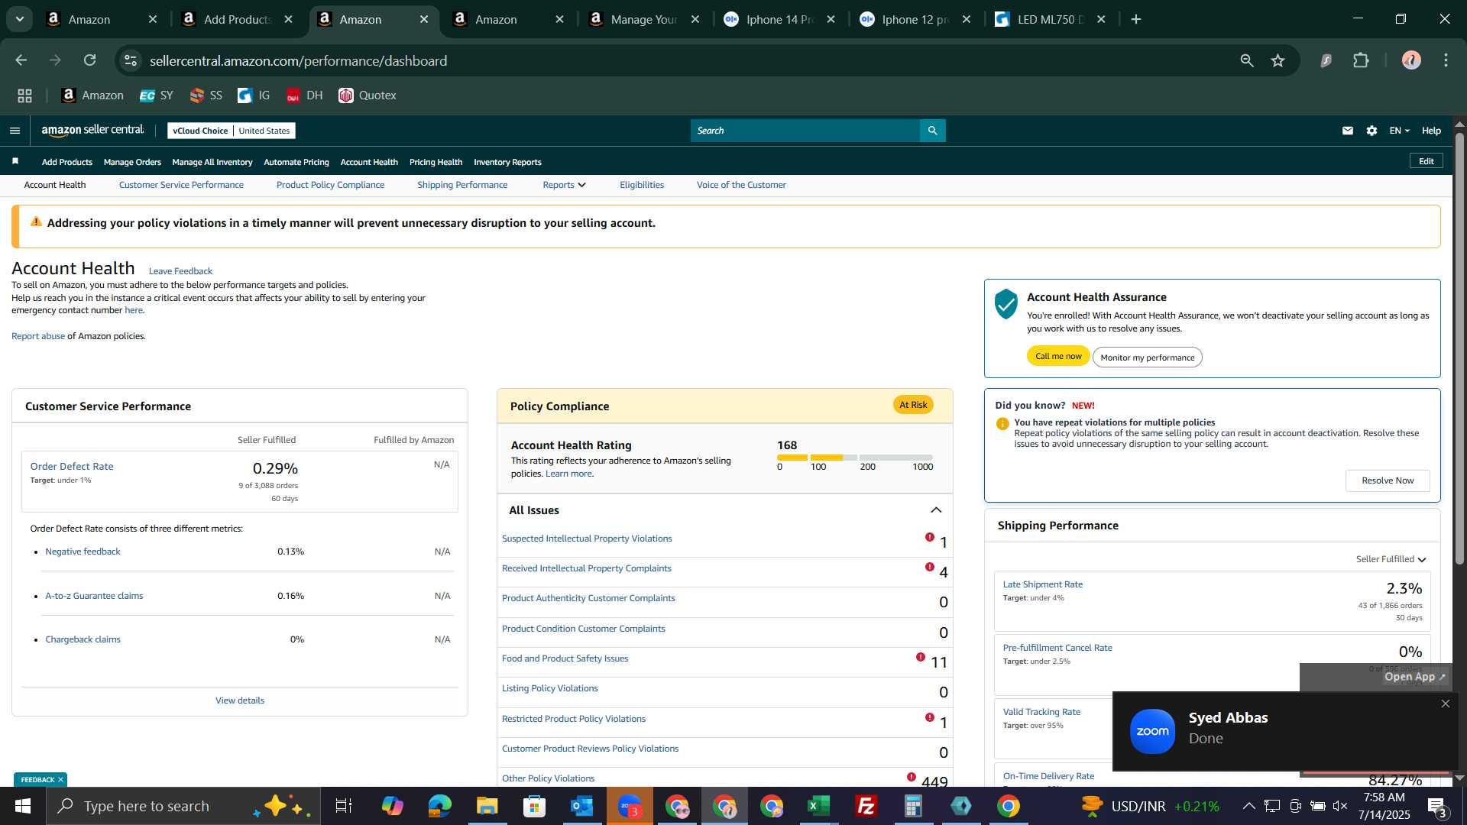
Task: Bookmark this page with star icon
Action: [1278, 60]
